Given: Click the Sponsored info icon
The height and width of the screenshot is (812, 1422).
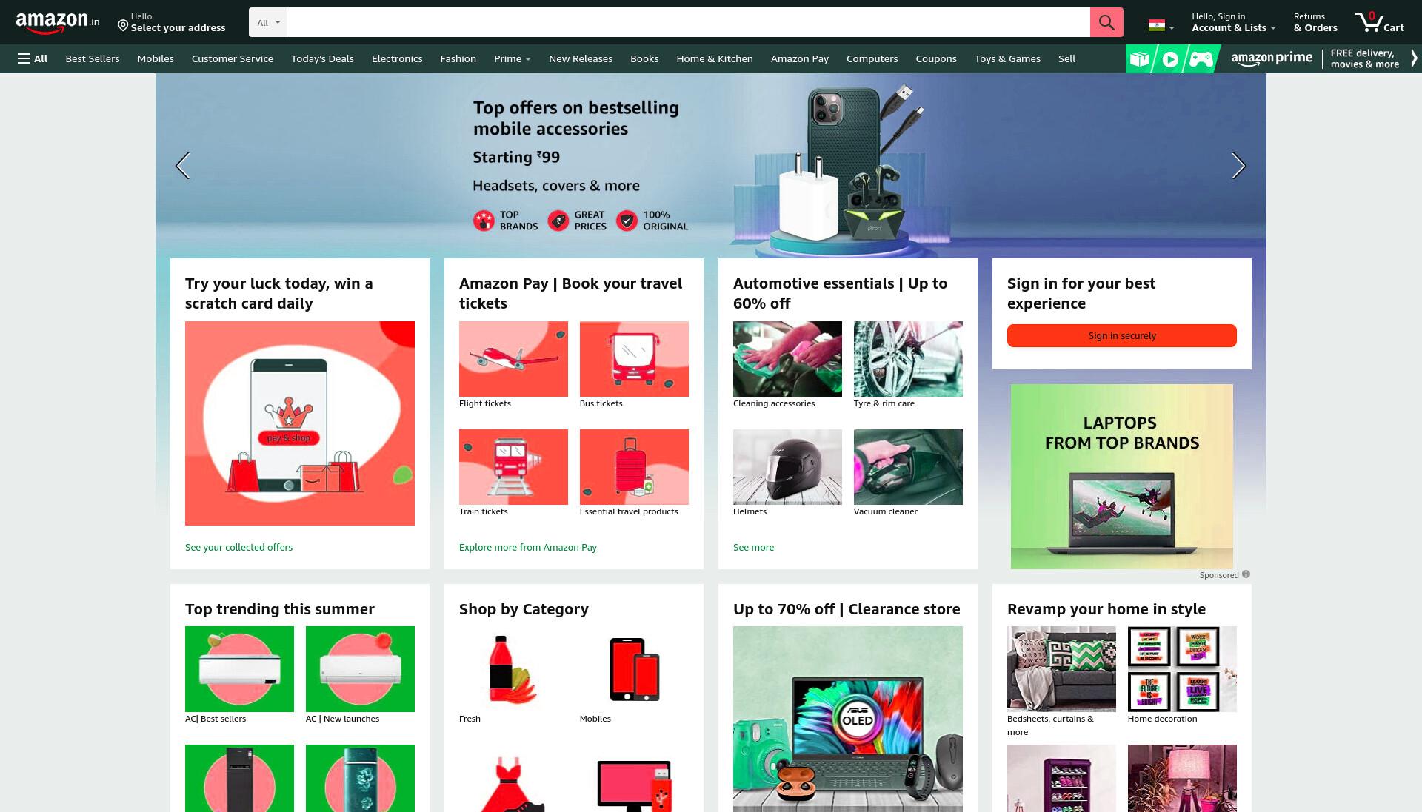Looking at the screenshot, I should [1246, 574].
